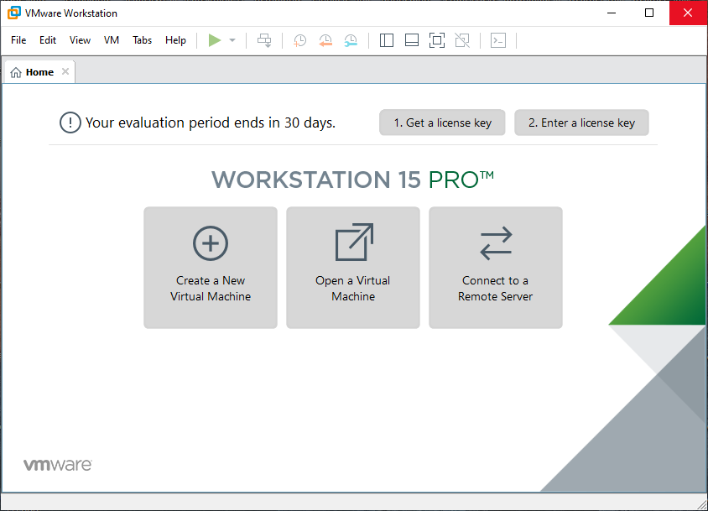Click the Home tab house icon
708x511 pixels.
[16, 72]
